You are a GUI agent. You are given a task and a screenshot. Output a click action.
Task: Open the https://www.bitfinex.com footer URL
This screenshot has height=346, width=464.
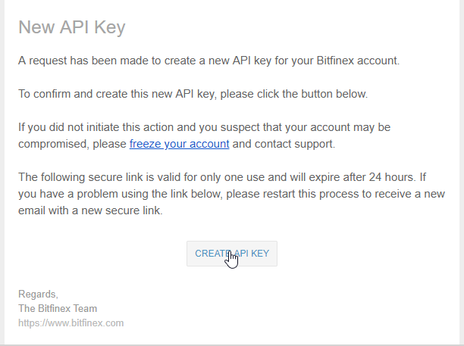tap(71, 323)
